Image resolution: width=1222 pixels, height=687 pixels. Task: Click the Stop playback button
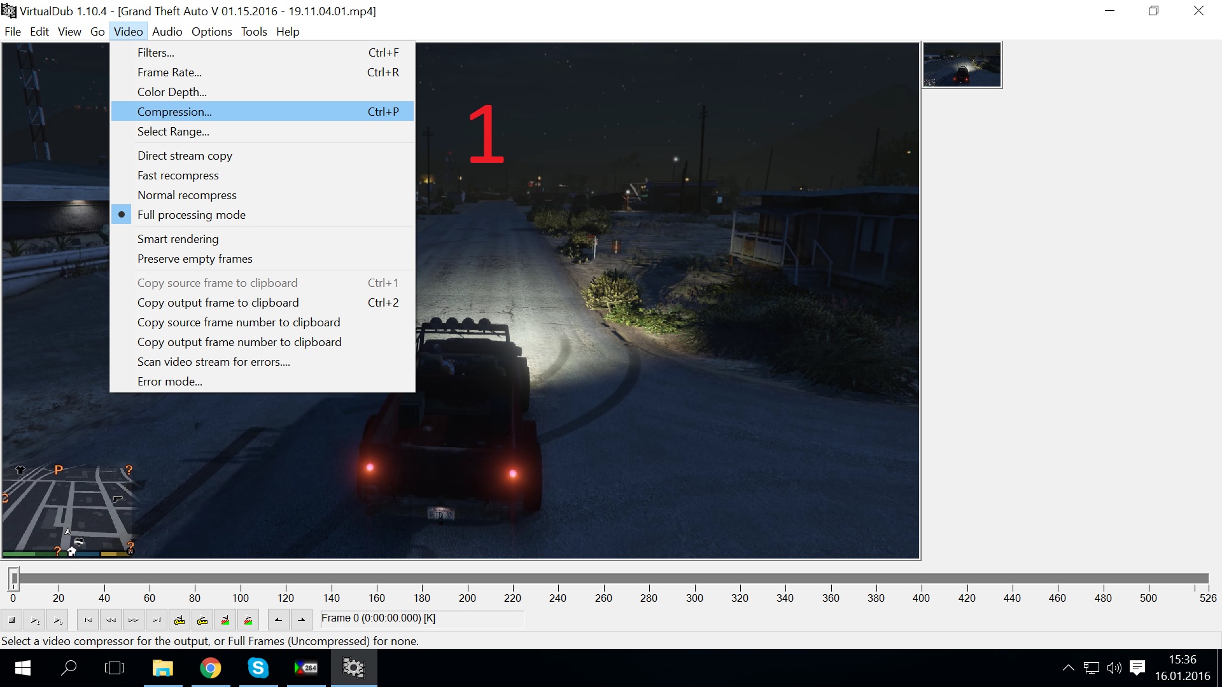[12, 620]
